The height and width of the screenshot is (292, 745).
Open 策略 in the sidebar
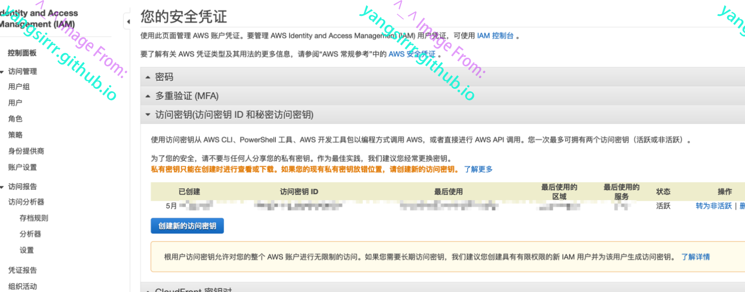click(15, 135)
